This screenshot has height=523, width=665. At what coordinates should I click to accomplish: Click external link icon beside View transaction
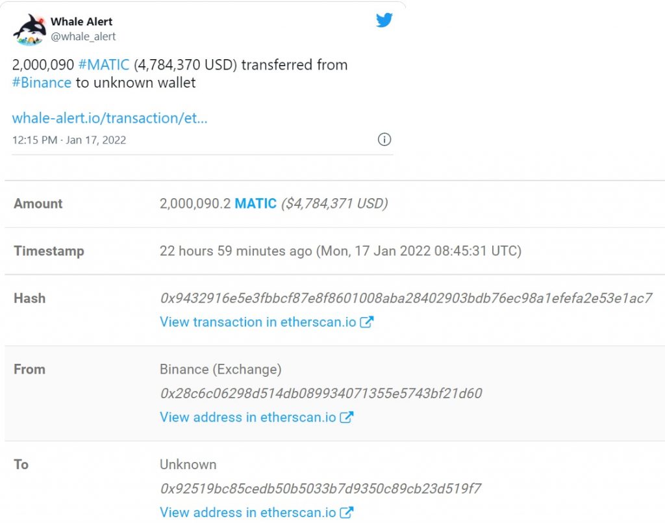[367, 322]
